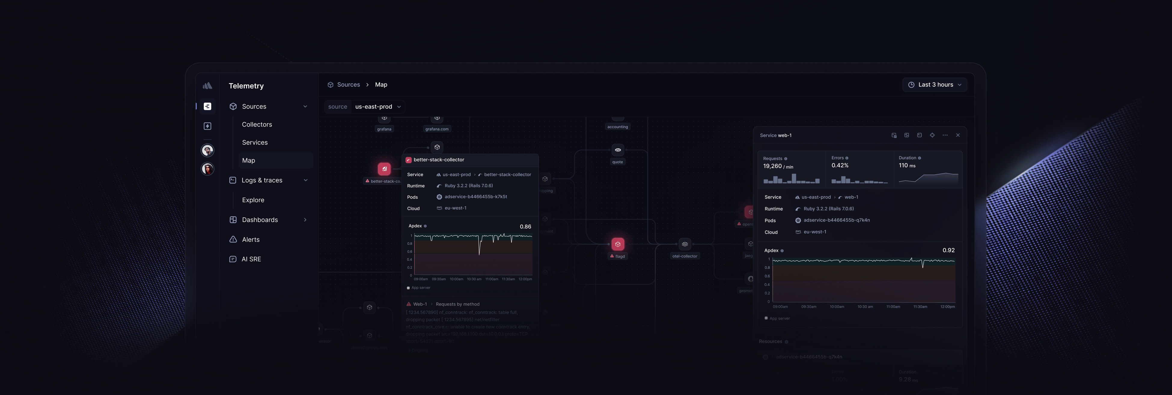Open Explore under Logs & traces
The height and width of the screenshot is (395, 1172).
click(x=253, y=200)
